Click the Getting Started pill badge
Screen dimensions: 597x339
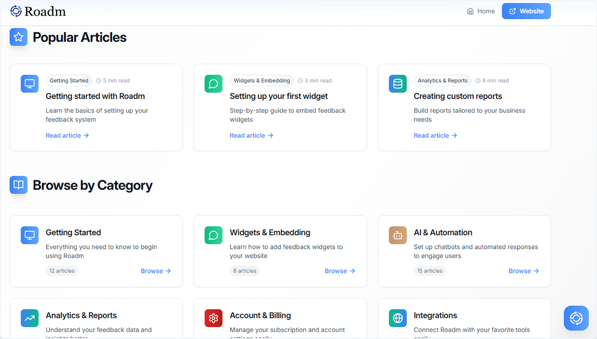69,80
